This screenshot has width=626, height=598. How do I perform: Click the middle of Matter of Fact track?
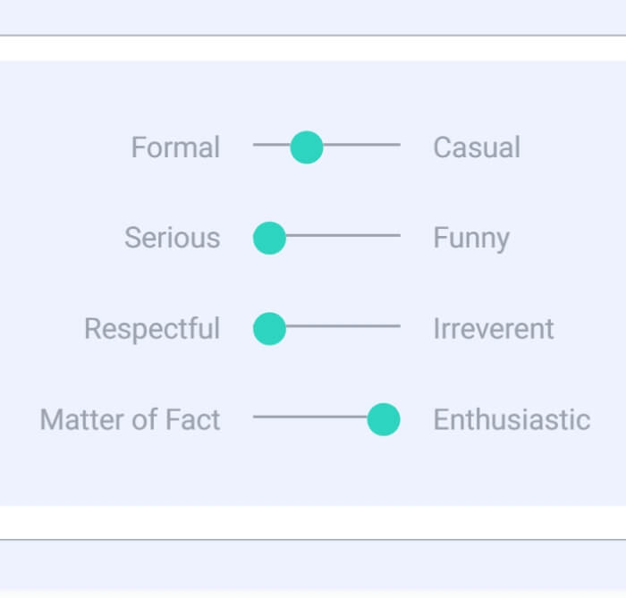[327, 417]
